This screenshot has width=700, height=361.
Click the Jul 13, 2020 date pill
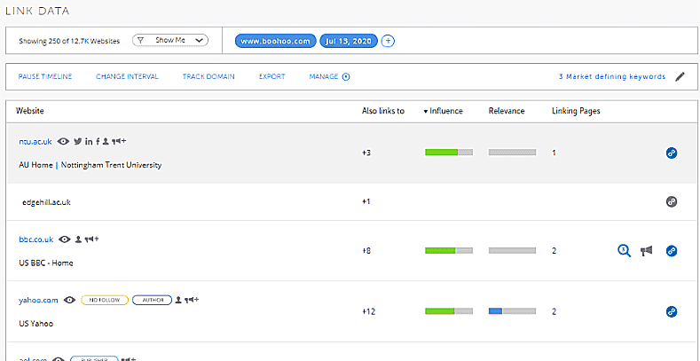click(x=349, y=41)
